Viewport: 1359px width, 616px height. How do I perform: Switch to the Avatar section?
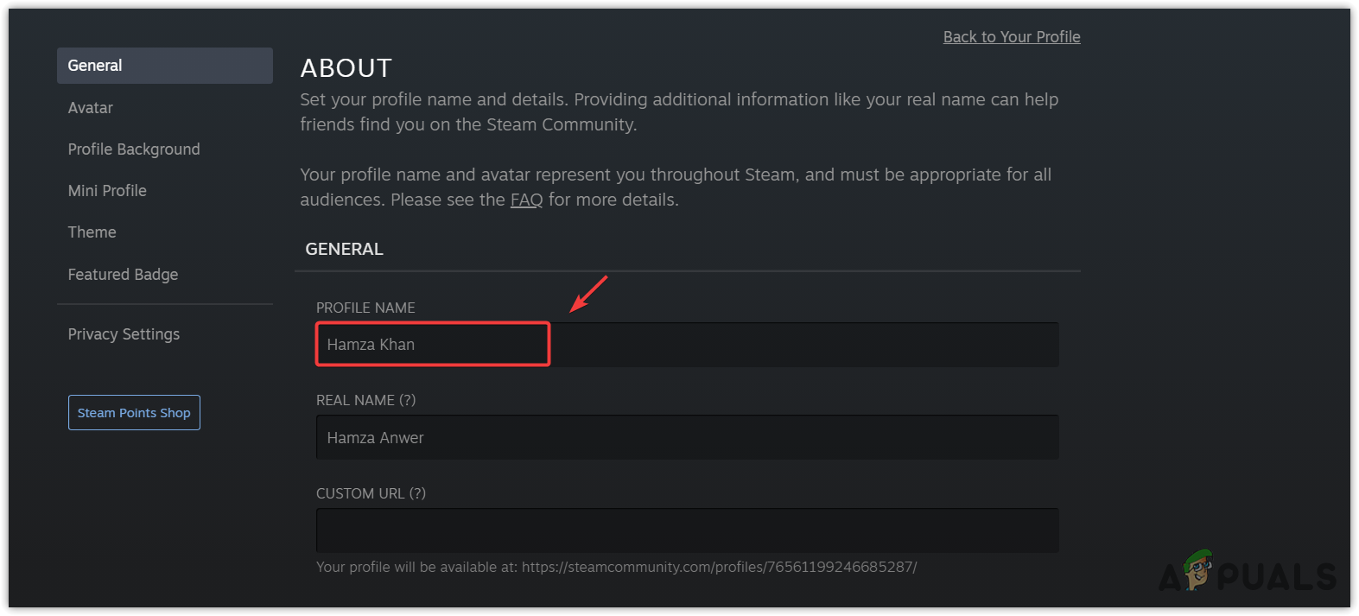click(91, 108)
